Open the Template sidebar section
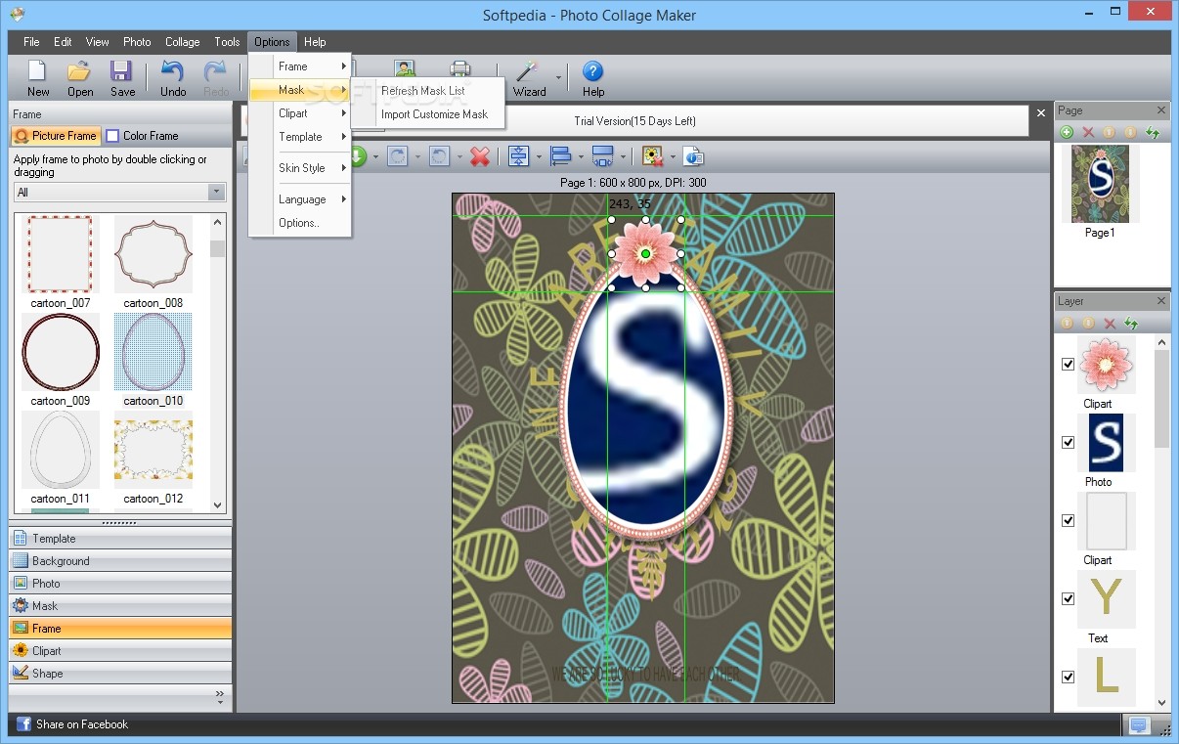 click(x=120, y=539)
